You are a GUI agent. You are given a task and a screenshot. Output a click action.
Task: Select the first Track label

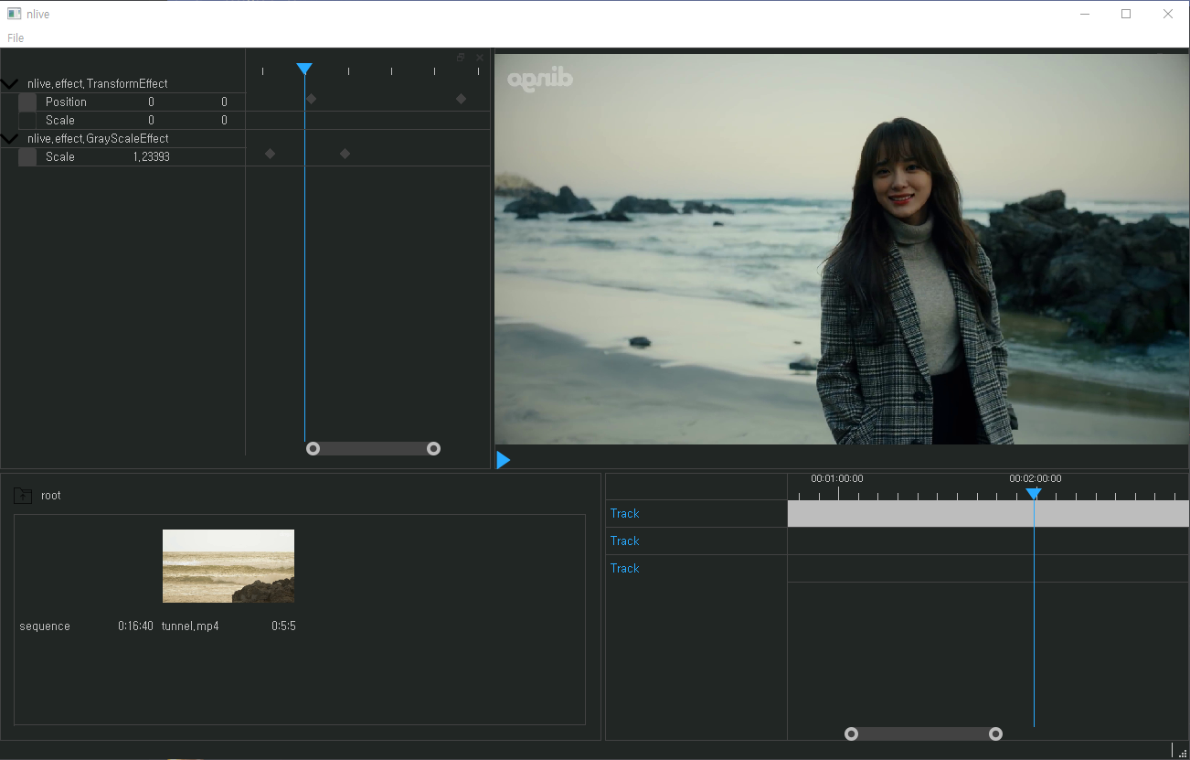[624, 513]
